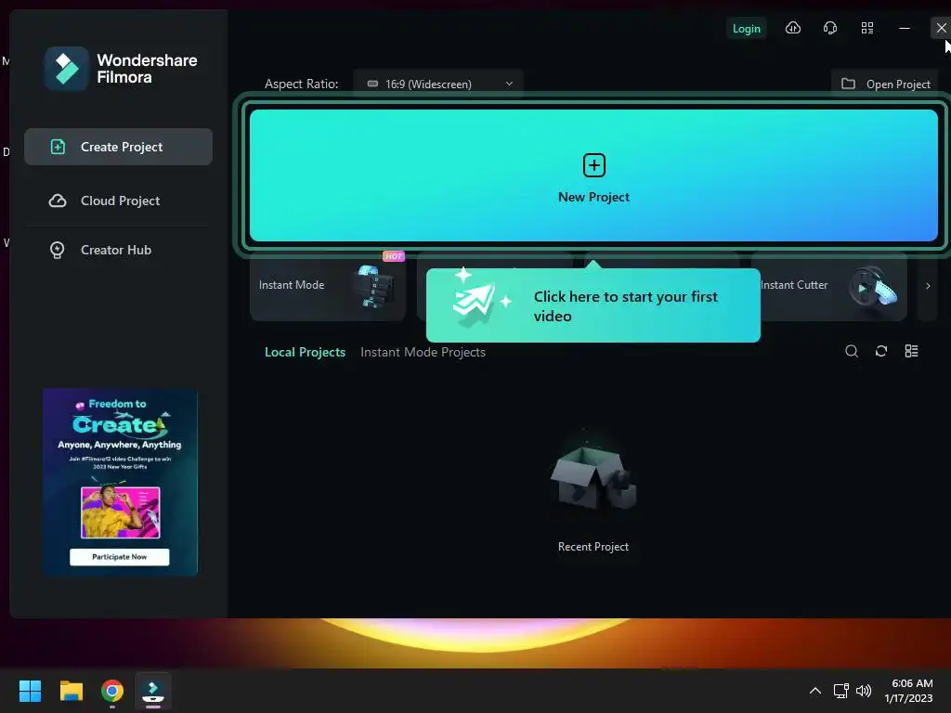Click the refresh projects icon
The height and width of the screenshot is (713, 951).
(881, 351)
